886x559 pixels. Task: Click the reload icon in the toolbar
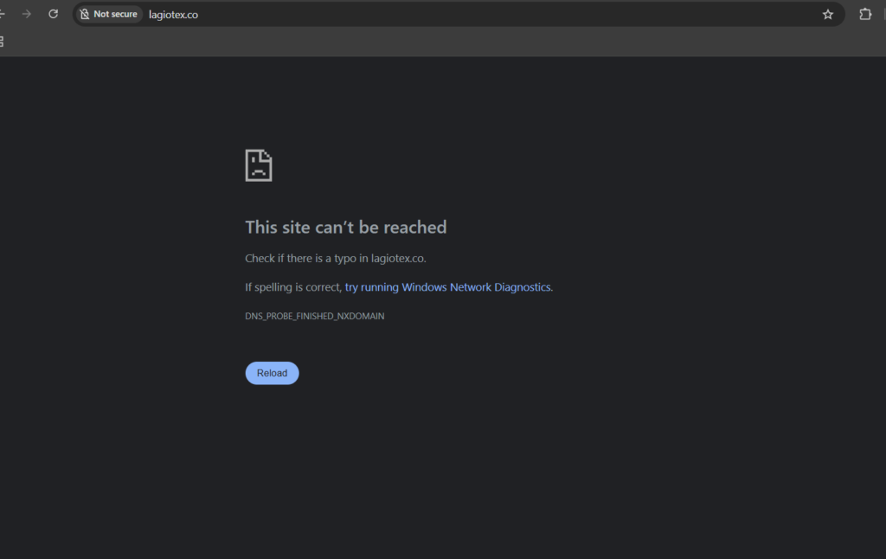click(53, 14)
